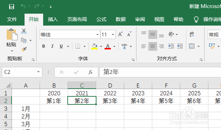Screen dimensions: 221x130
Task: Click the accounting currency format icon
Action: tap(212, 46)
